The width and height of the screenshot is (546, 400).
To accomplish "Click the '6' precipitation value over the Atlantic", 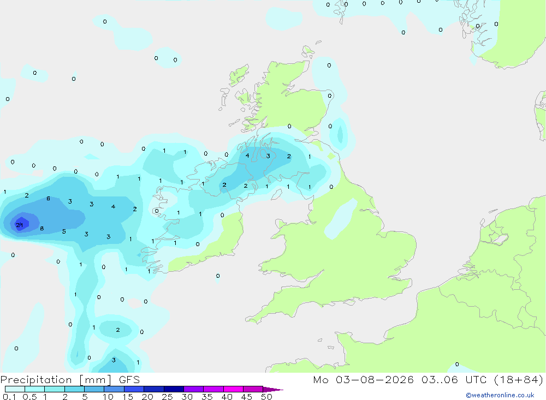I will pyautogui.click(x=48, y=199).
